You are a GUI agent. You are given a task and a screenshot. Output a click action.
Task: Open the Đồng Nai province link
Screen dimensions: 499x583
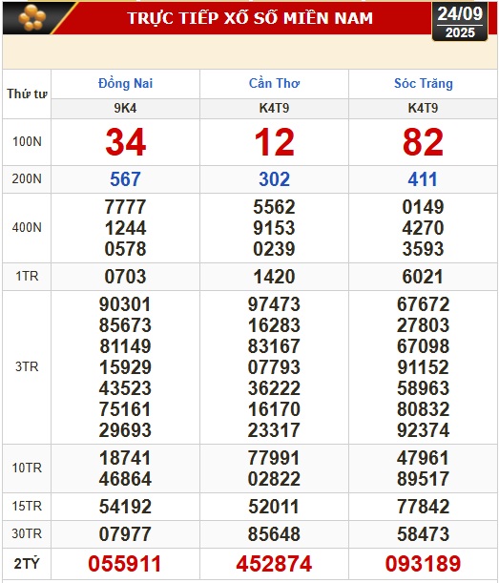coord(125,83)
